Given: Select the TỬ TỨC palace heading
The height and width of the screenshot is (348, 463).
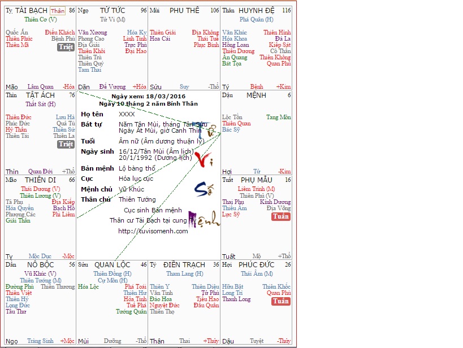Looking at the screenshot, I should pos(112,11).
